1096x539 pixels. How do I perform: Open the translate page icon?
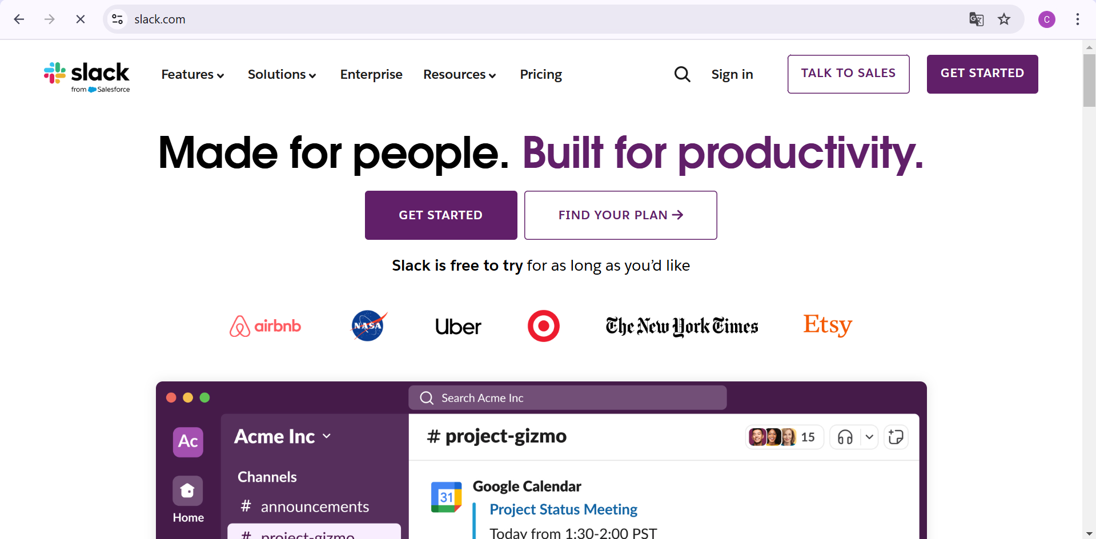click(x=976, y=19)
